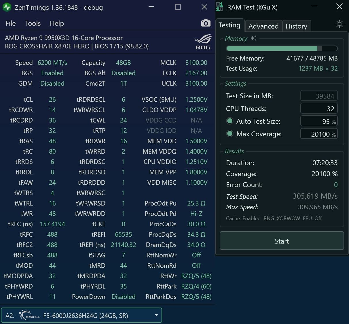Click the ZenTimings app icon in title bar
349x324 pixels.
[x=7, y=7]
